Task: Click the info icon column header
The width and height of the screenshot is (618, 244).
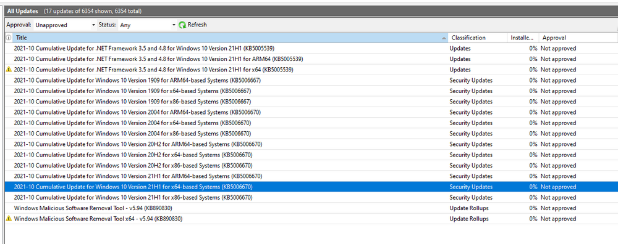Action: (9, 38)
